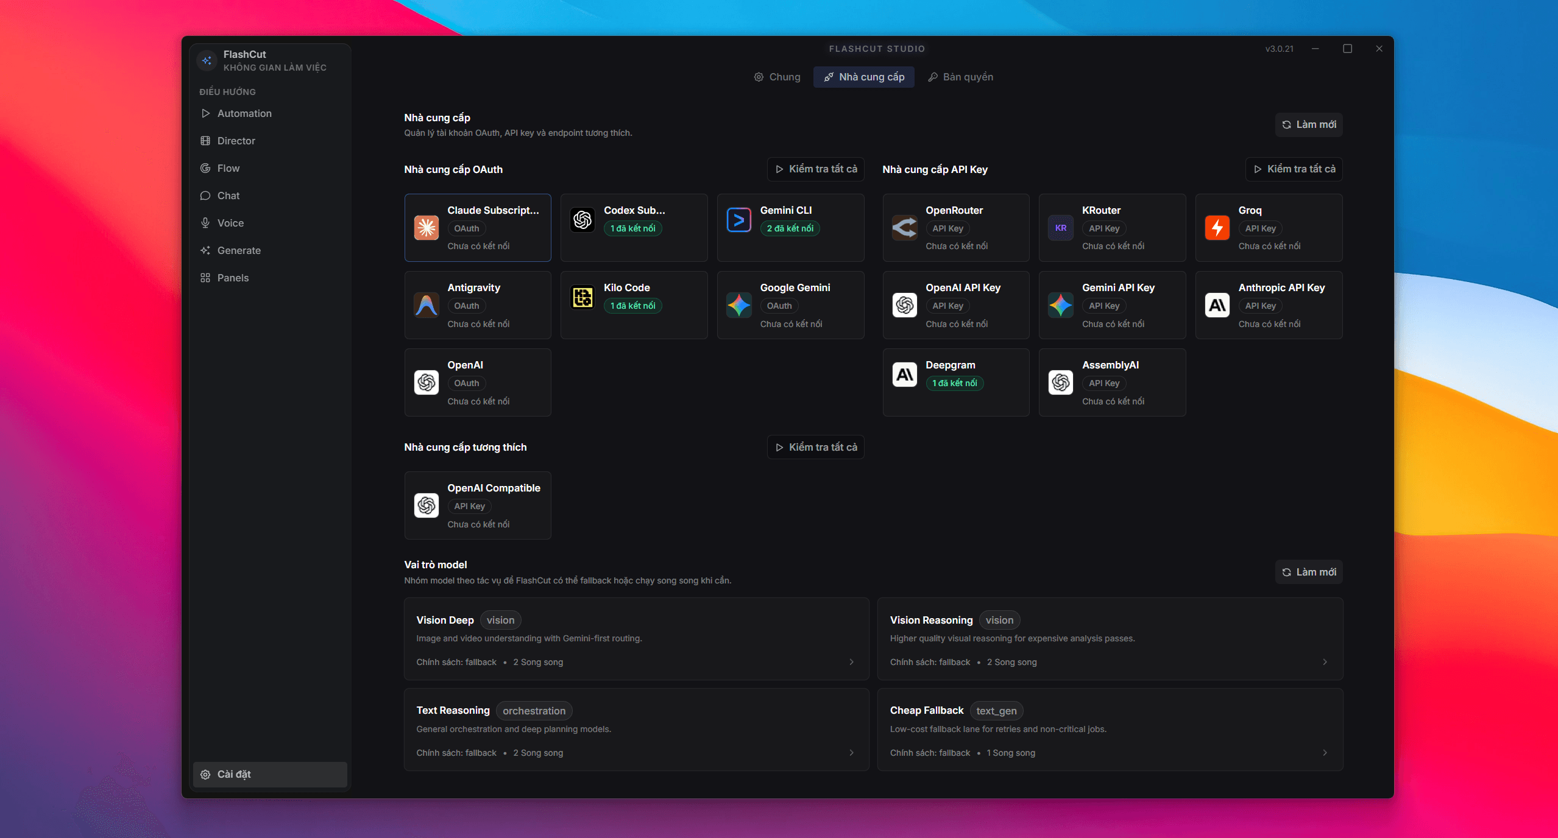Click the OpenAI API Key logo
Screen dimensions: 1558x838
pyautogui.click(x=905, y=305)
